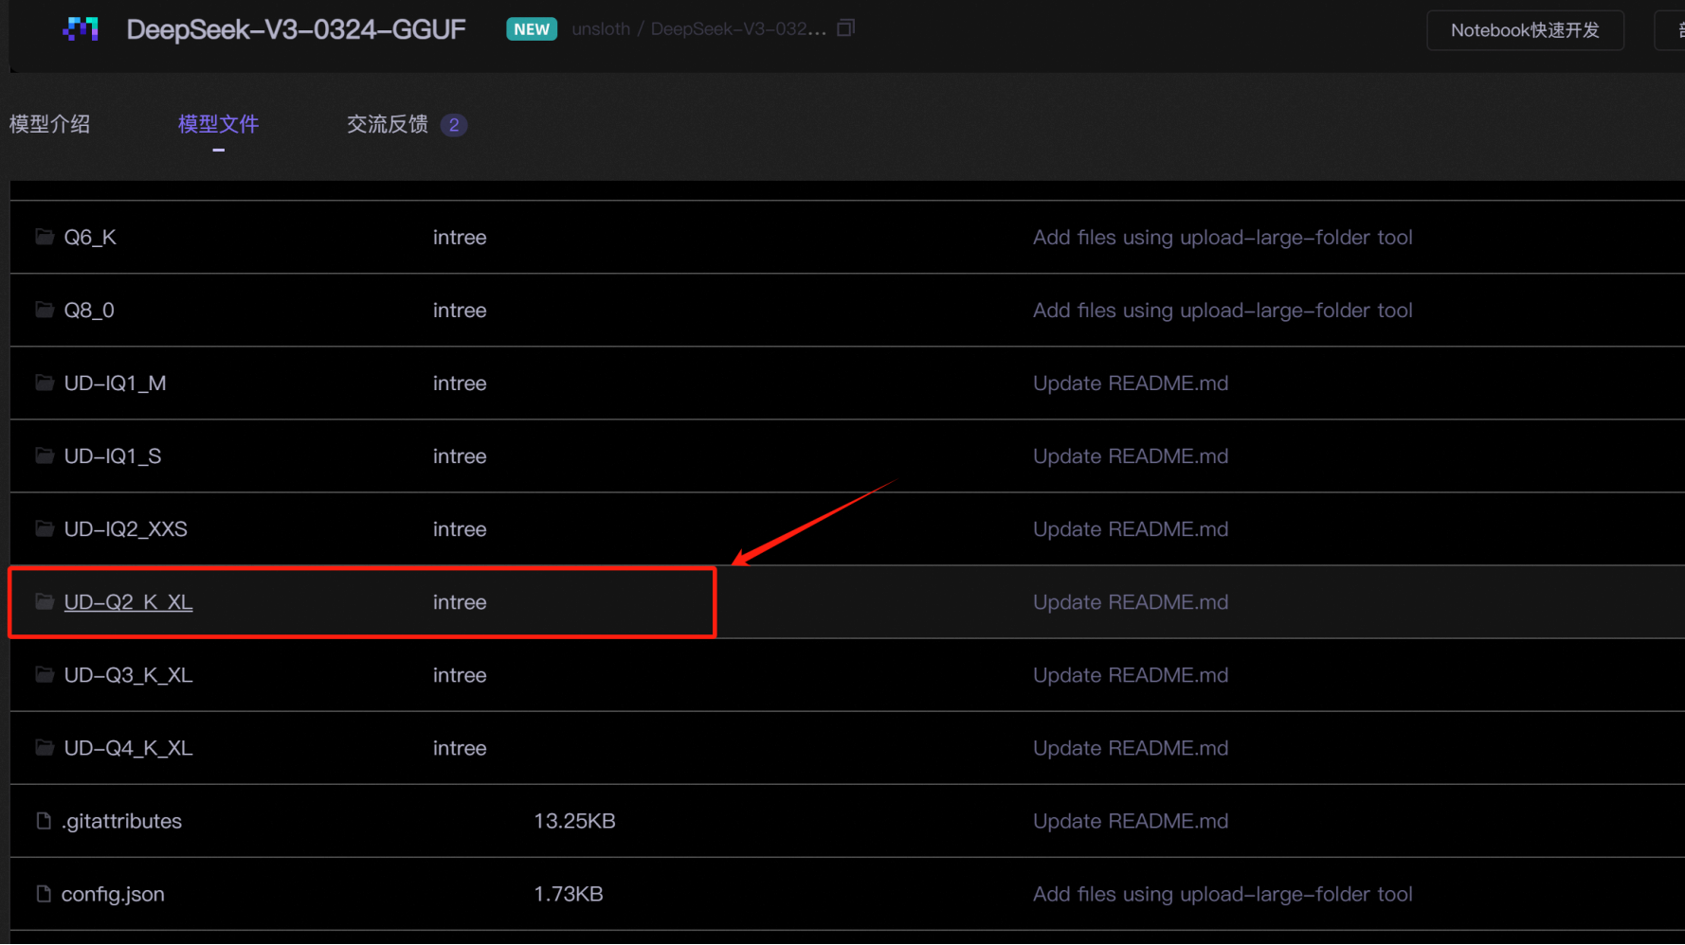Click the UD-IQ1_M folder icon
The image size is (1685, 945).
tap(44, 382)
